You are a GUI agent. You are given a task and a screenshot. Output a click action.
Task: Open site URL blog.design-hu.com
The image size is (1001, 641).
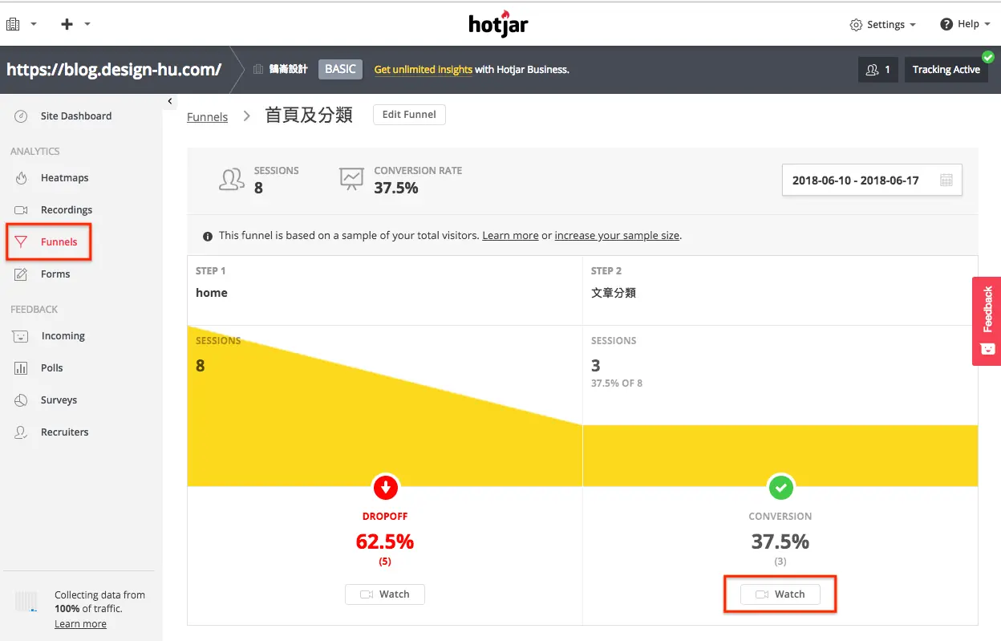[114, 69]
